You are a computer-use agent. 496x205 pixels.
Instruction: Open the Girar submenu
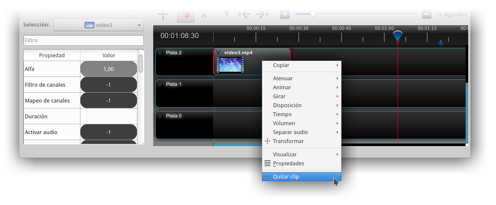coord(301,97)
